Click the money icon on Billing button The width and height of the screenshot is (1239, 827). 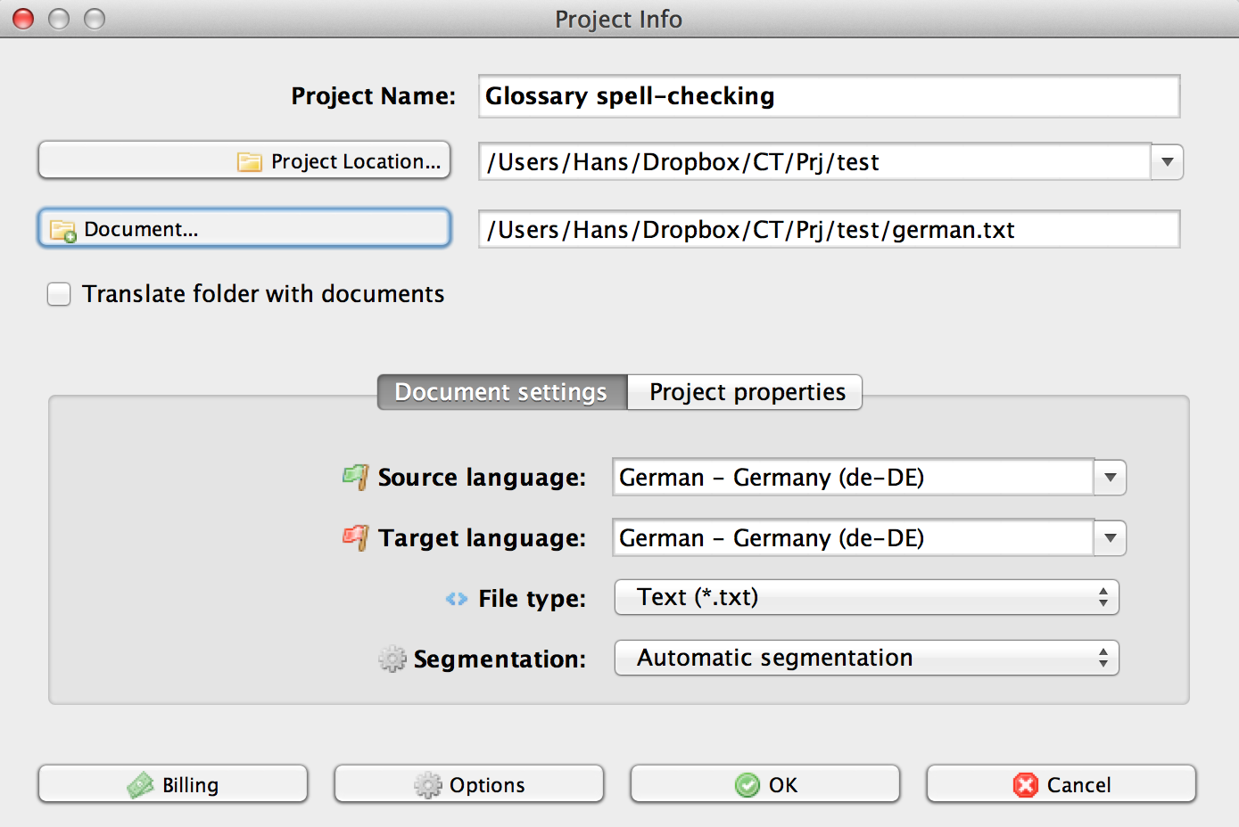pos(141,785)
